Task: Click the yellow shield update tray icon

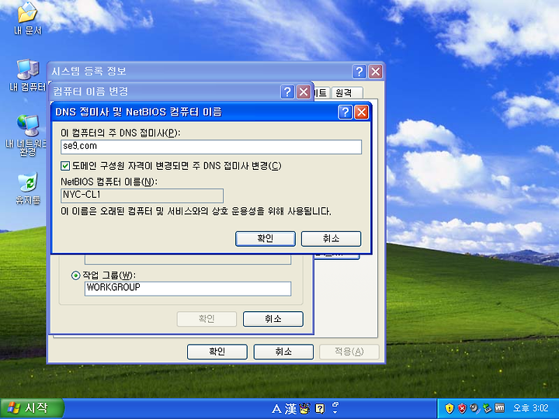Action: pos(450,408)
